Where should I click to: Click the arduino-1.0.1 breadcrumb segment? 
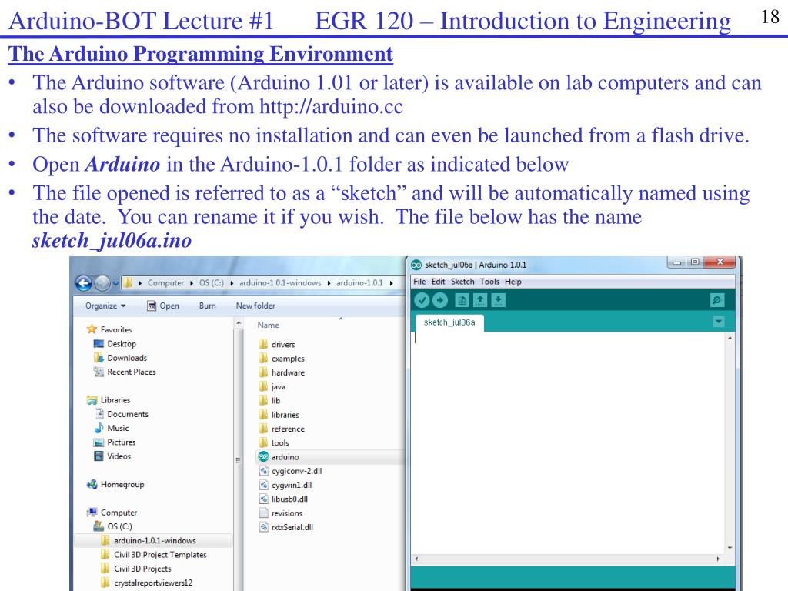(x=360, y=283)
